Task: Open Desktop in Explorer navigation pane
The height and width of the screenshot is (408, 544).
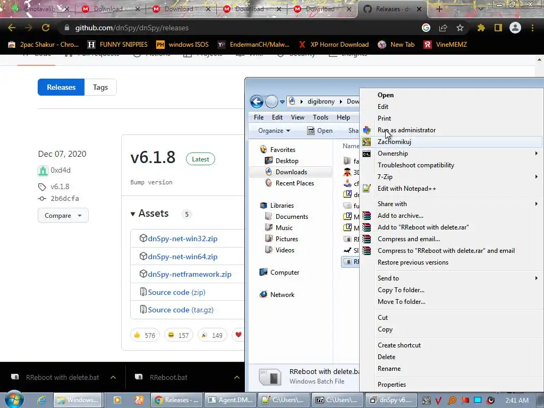Action: (286, 160)
